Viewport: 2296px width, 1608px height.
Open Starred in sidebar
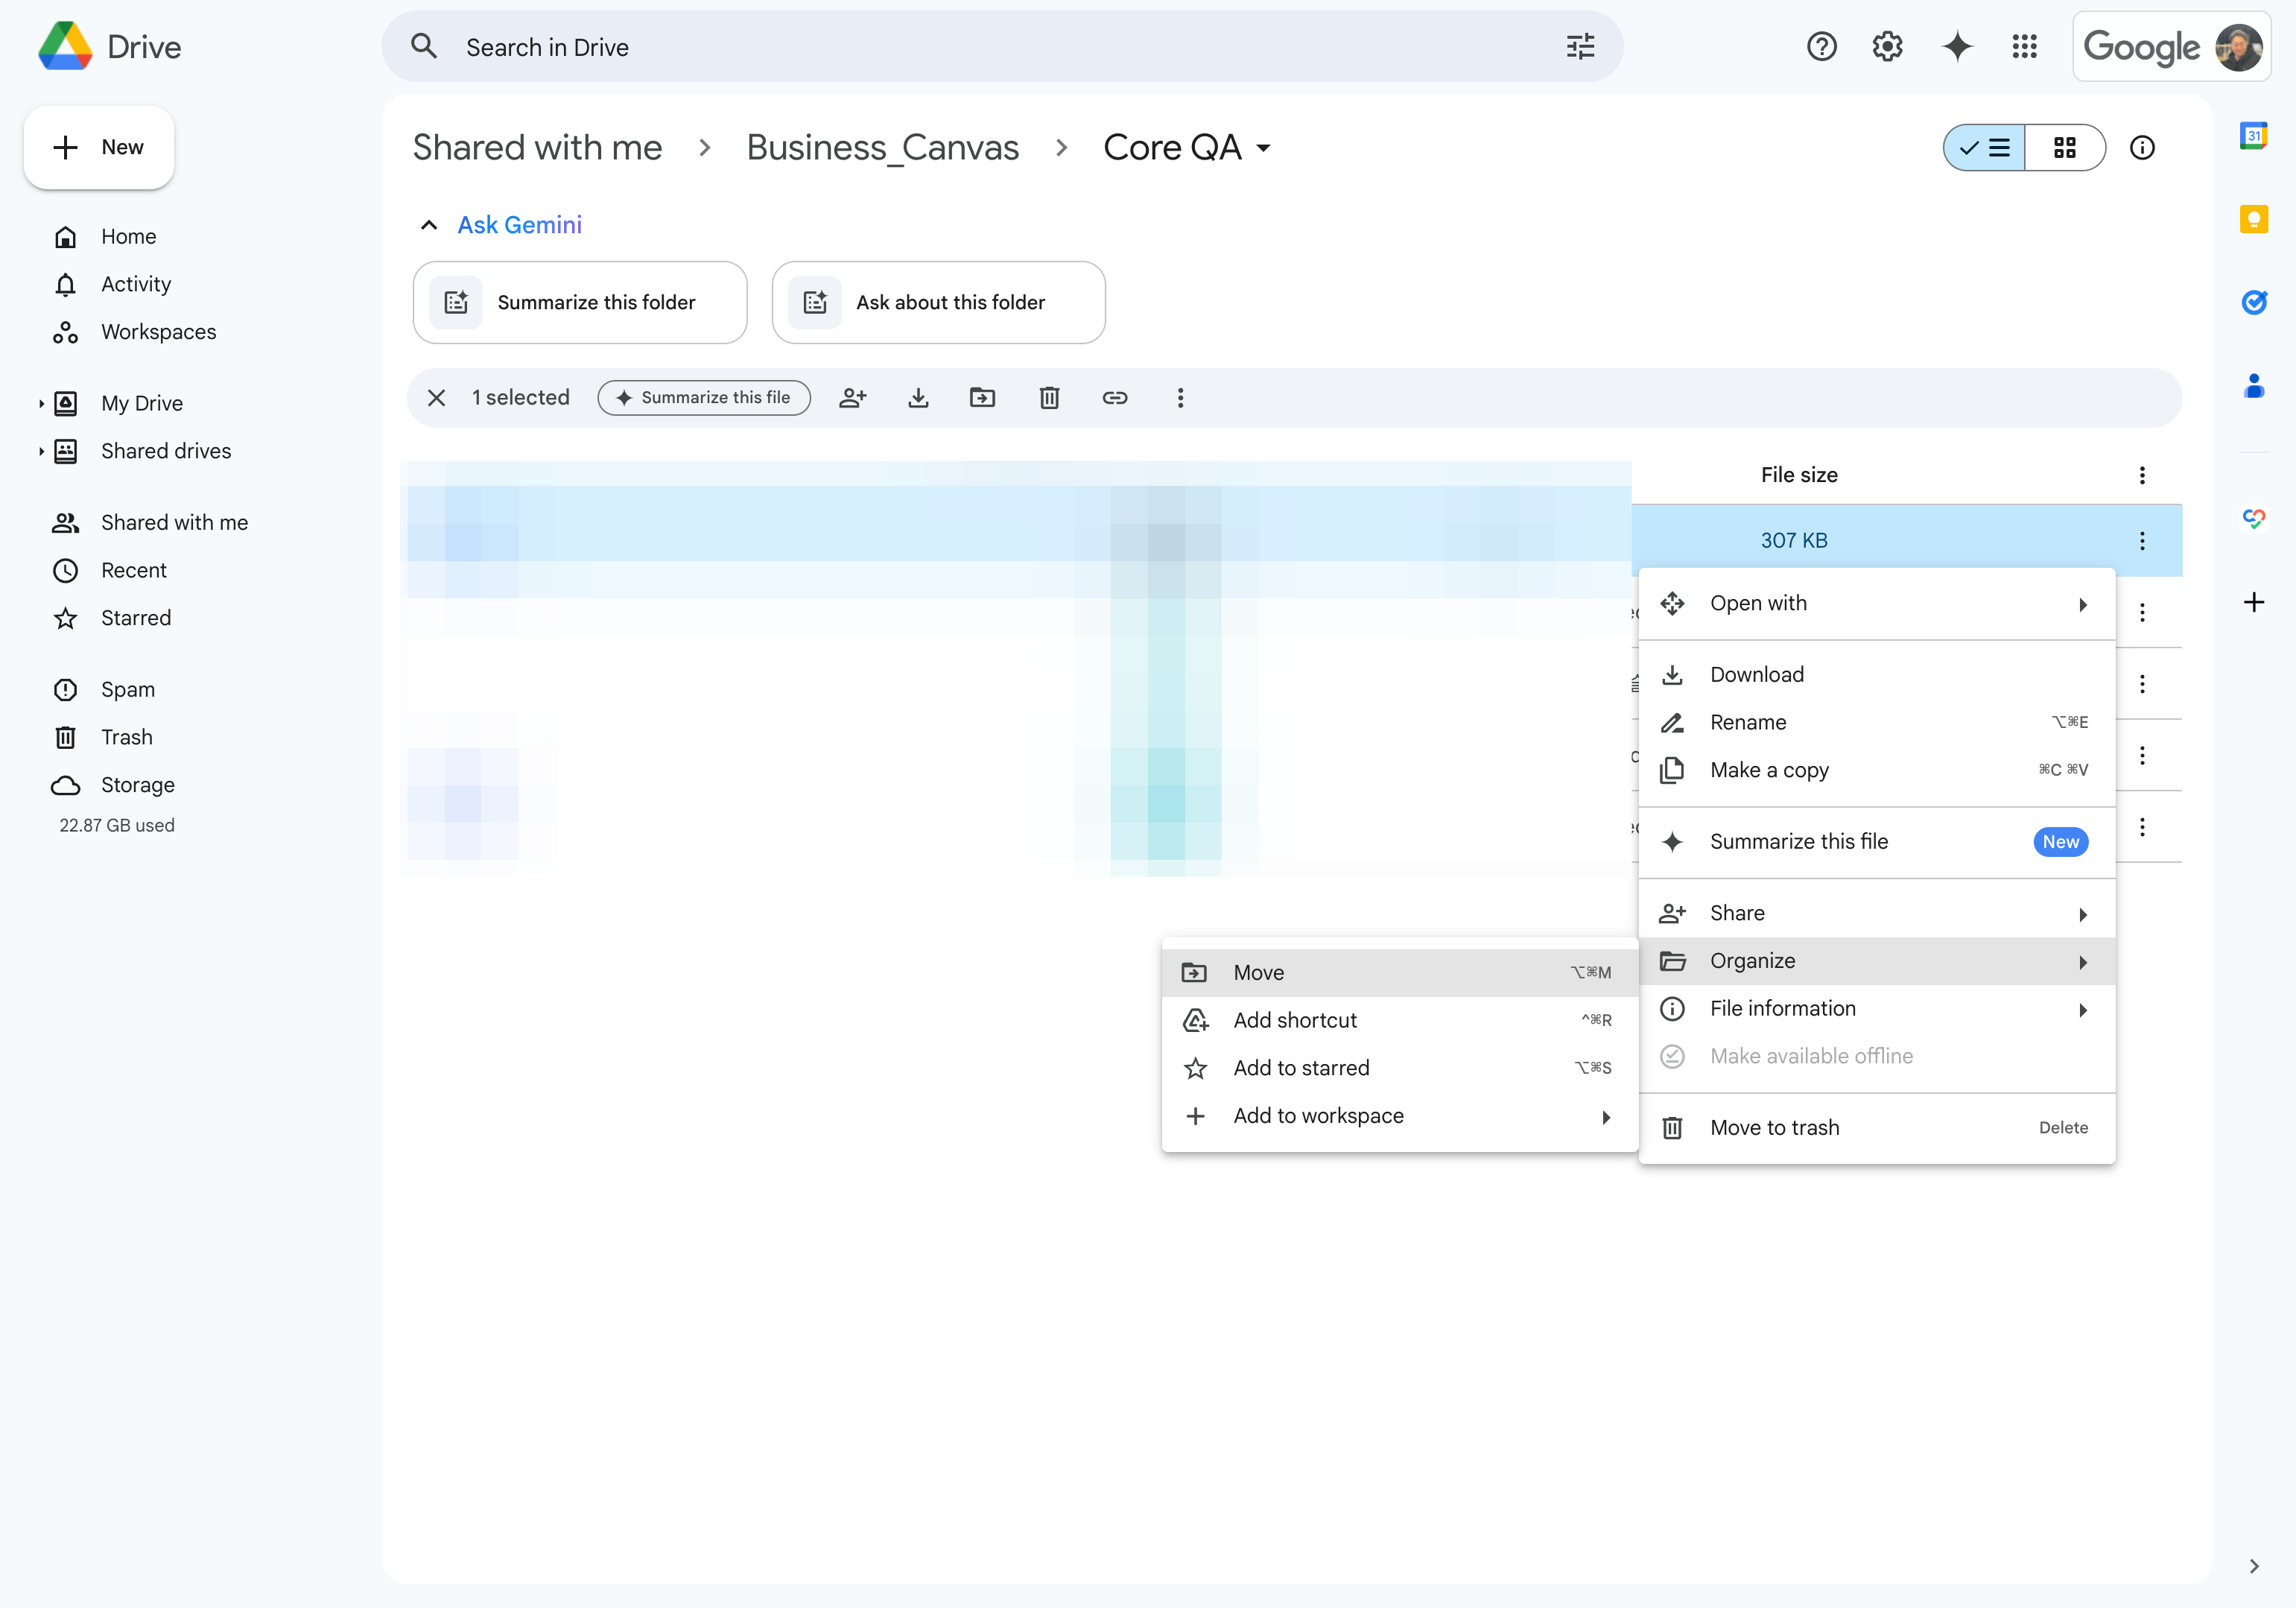pos(135,618)
